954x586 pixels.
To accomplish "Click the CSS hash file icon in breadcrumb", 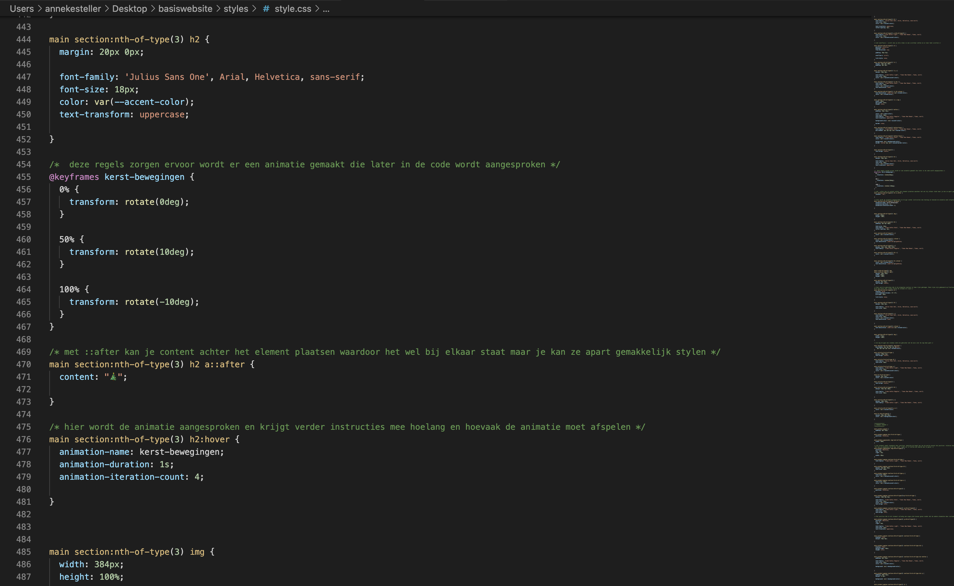I will click(x=266, y=9).
